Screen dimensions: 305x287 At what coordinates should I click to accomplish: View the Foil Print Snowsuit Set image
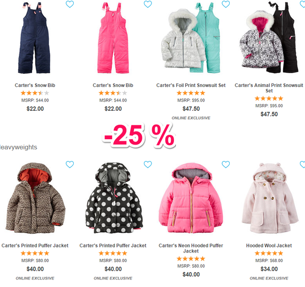(191, 38)
